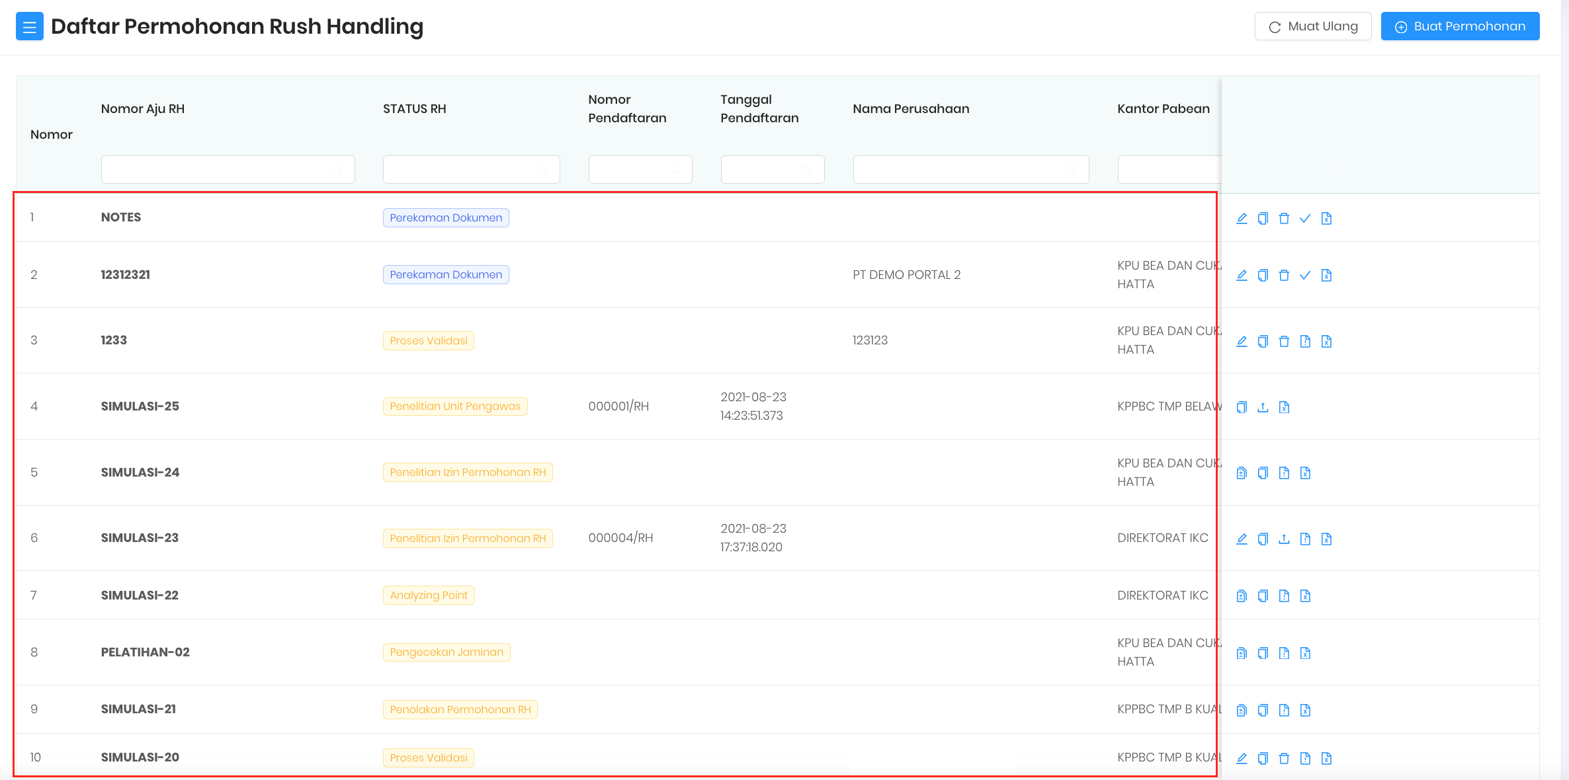Click the Excel file icon for SIMULASI-23 row
The image size is (1569, 780).
(x=1326, y=539)
